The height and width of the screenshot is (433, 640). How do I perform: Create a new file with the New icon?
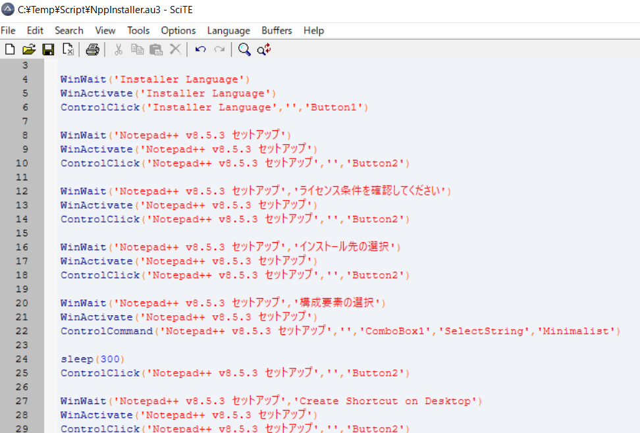(10, 49)
